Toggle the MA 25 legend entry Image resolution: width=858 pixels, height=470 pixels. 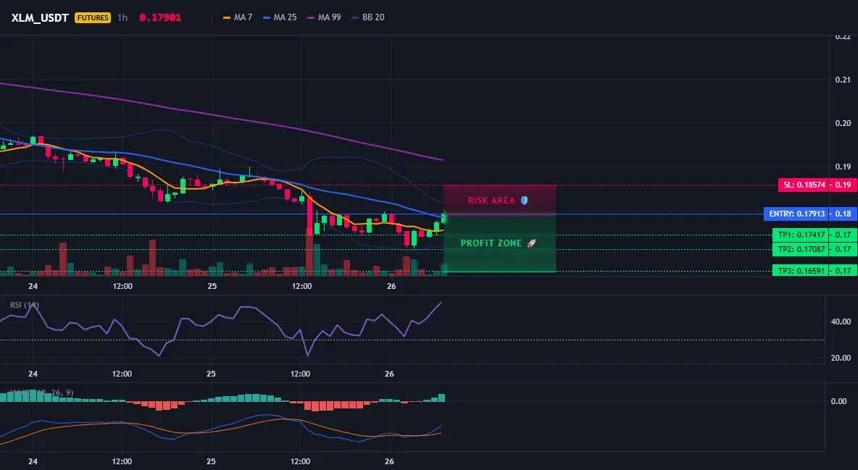pos(280,17)
